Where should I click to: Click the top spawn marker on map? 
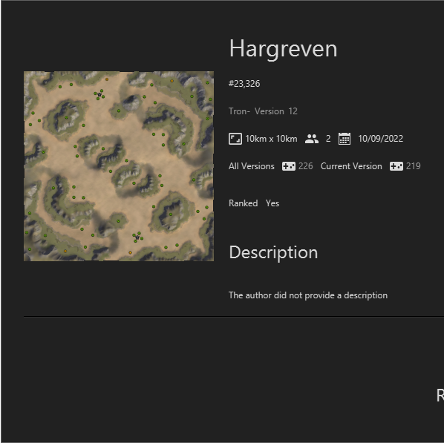tap(99, 94)
